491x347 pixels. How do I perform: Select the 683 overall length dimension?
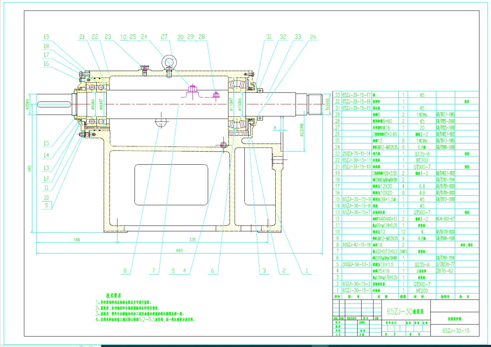[179, 251]
